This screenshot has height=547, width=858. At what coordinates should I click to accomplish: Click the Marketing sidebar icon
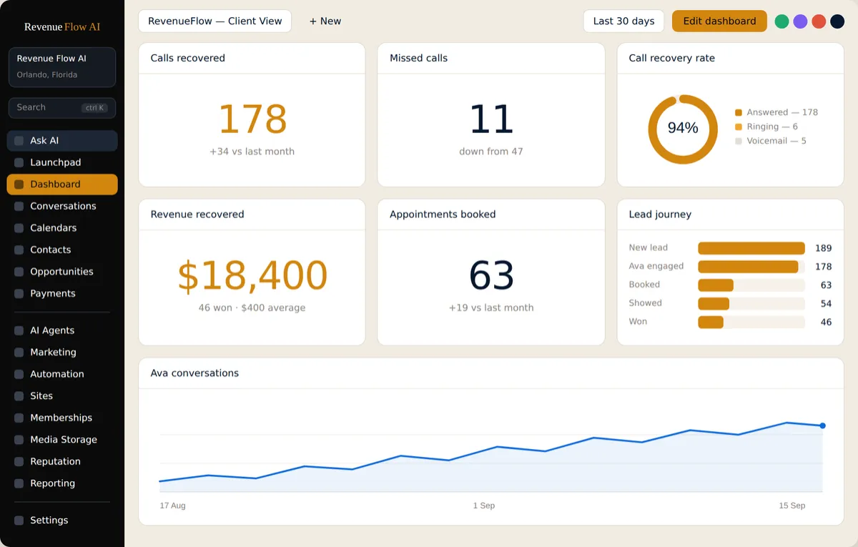tap(19, 353)
